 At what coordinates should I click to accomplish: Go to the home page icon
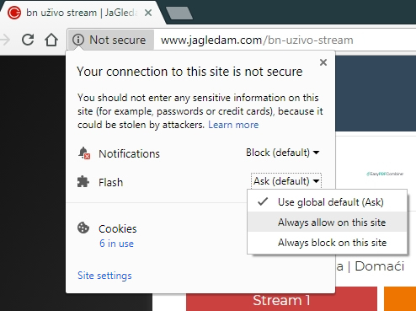tap(51, 40)
